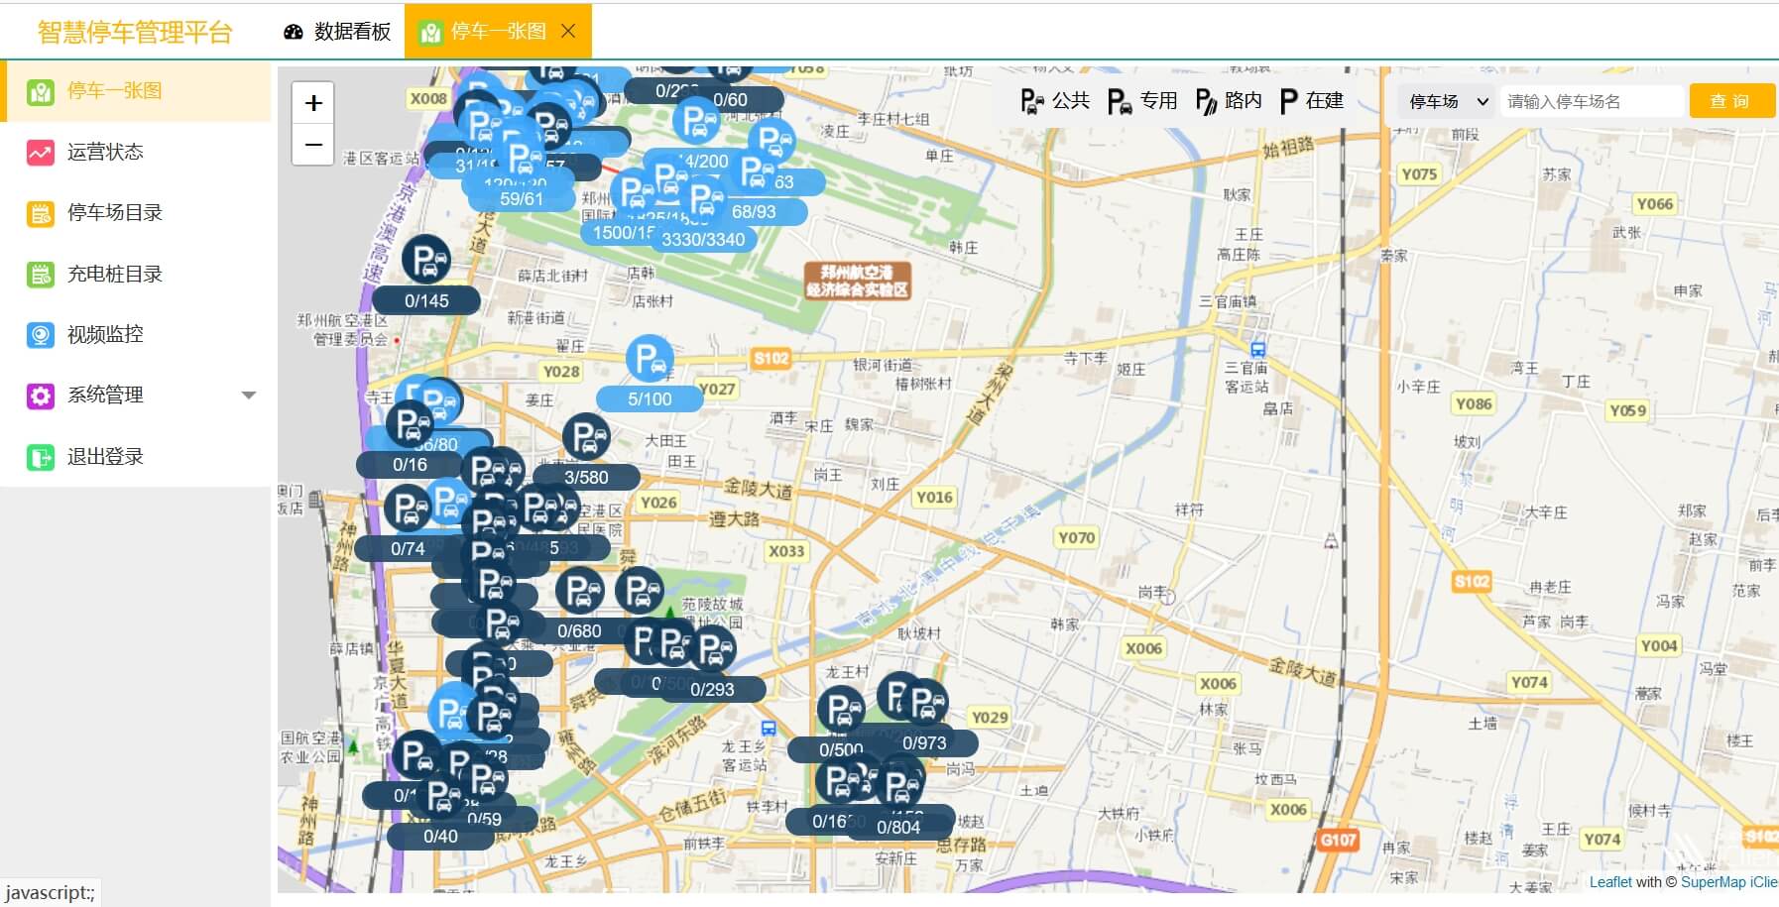Select parking marker above the 0/804 label
Image resolution: width=1779 pixels, height=907 pixels.
click(899, 787)
